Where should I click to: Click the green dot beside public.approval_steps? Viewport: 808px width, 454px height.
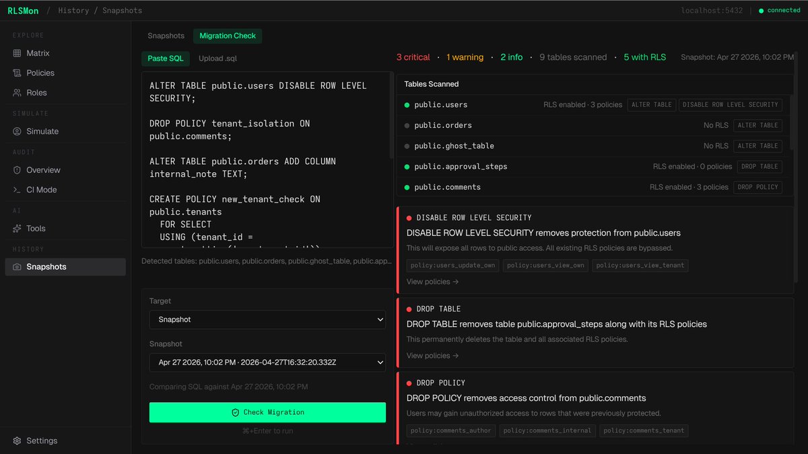(407, 167)
